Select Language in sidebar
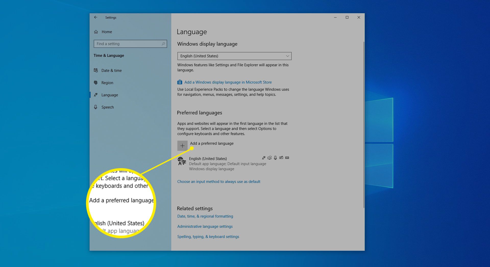This screenshot has width=490, height=267. tap(110, 95)
